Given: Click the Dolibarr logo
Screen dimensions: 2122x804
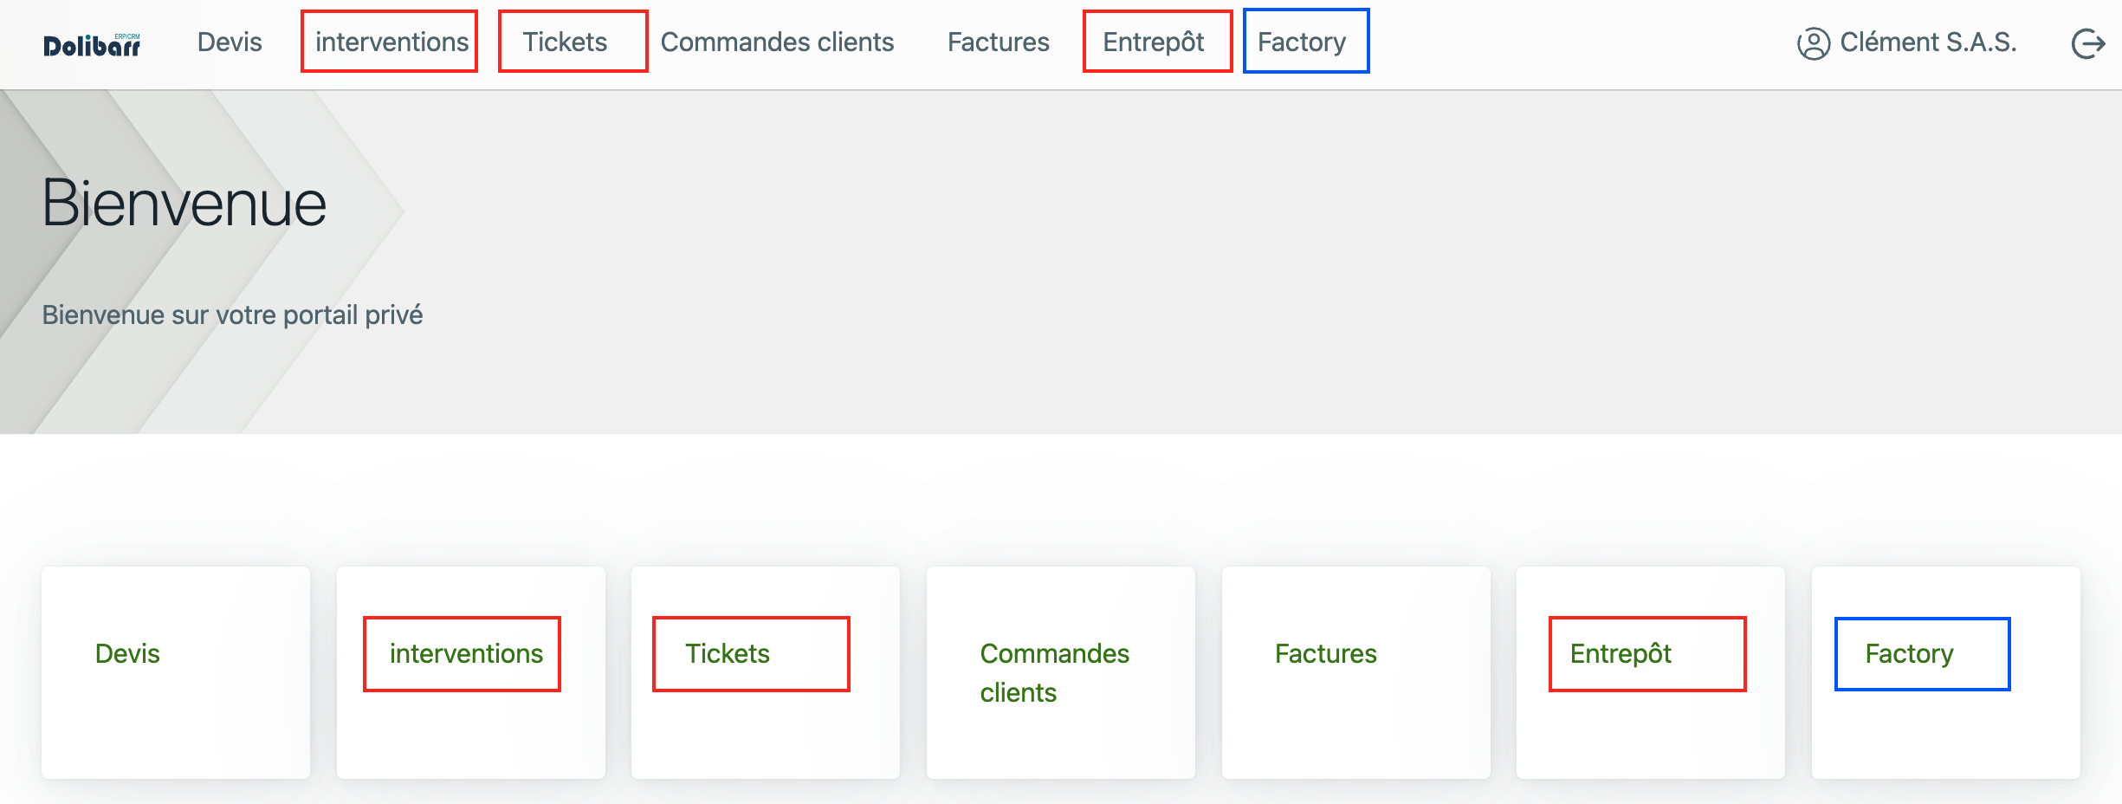Looking at the screenshot, I should point(92,44).
